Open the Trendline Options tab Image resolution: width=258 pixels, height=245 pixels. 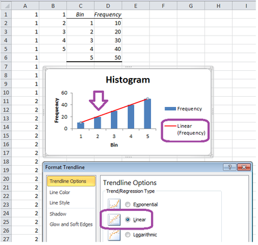click(71, 181)
